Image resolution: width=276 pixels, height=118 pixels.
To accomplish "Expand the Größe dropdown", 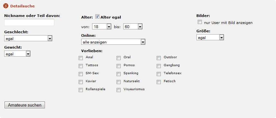I will click(x=210, y=37).
